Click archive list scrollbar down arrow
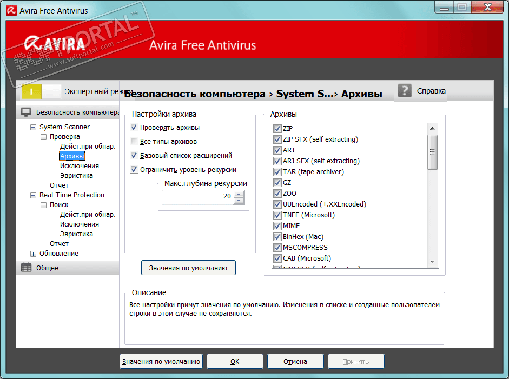Viewport: 509px width, 379px height. tap(432, 262)
